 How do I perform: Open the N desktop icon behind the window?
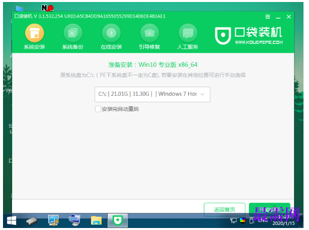(48, 8)
